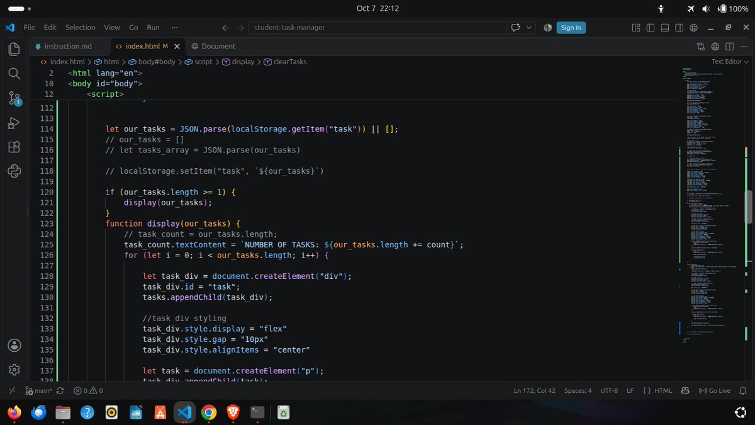755x425 pixels.
Task: Open the Explorer view in activity bar
Action: pyautogui.click(x=14, y=49)
